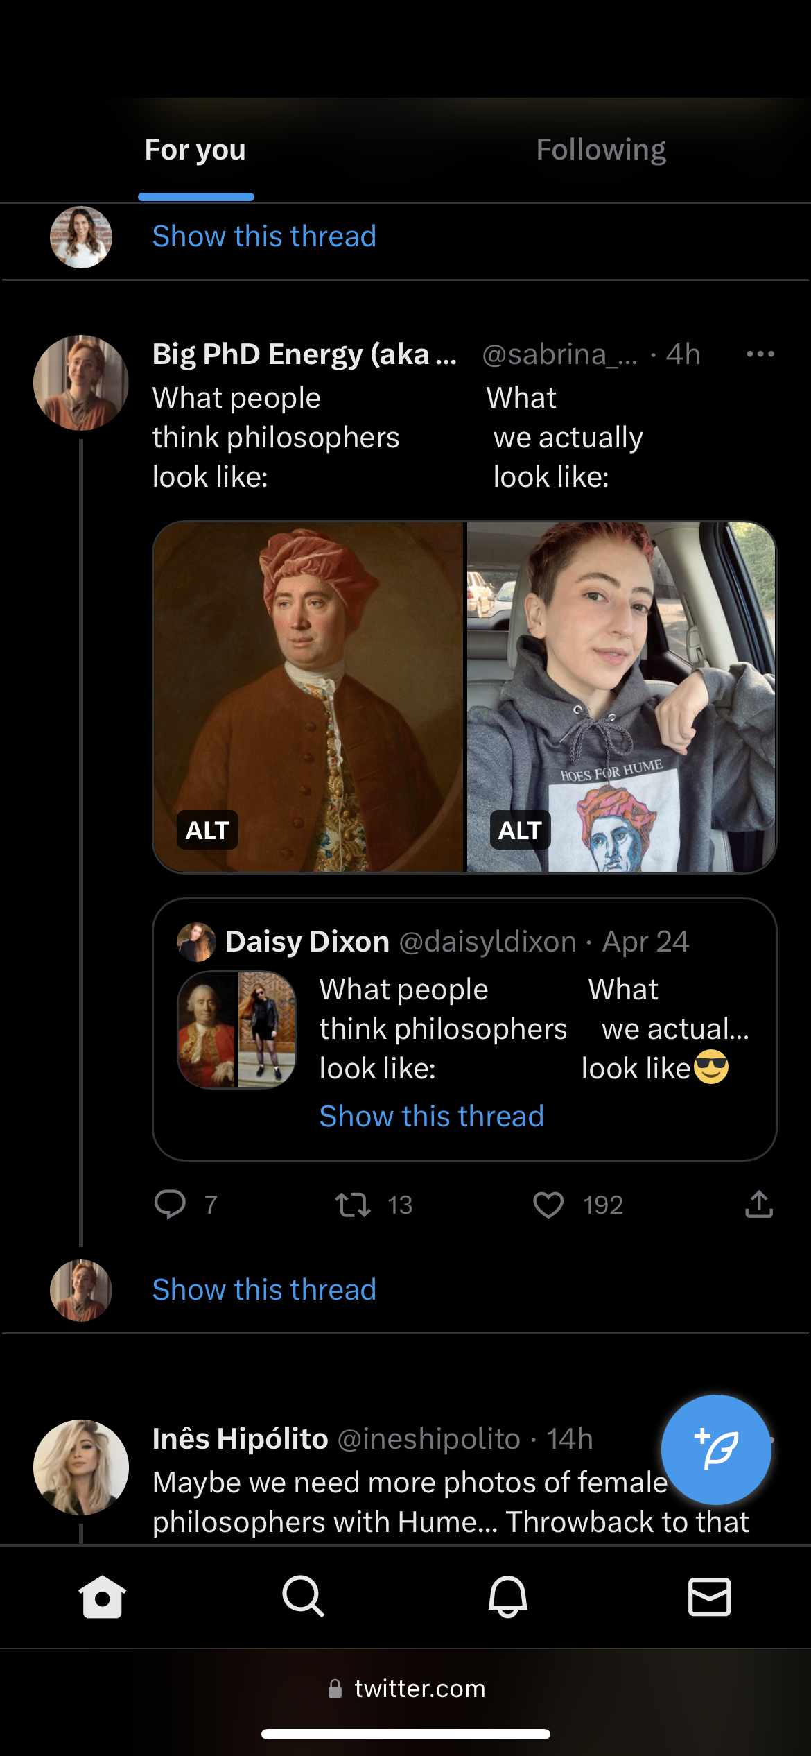Reply to the Big PhD Energy tweet
The height and width of the screenshot is (1756, 811).
pos(170,1205)
